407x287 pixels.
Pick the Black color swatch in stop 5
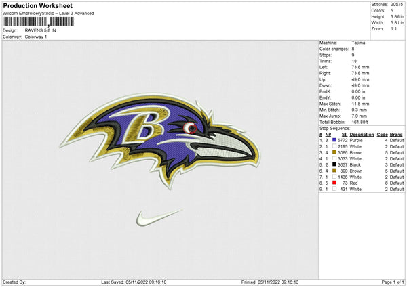click(x=334, y=164)
